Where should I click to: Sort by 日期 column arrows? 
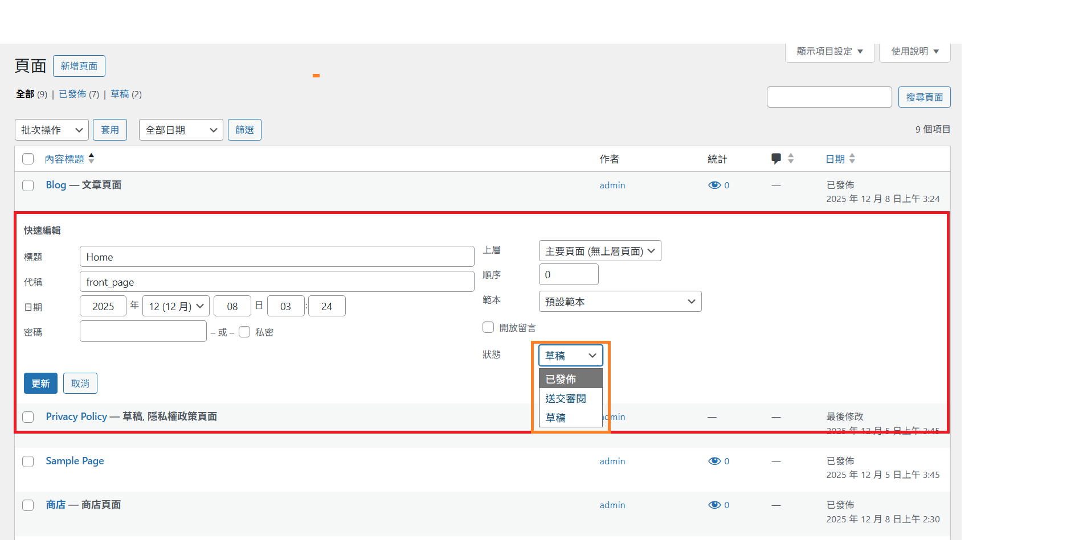(852, 159)
